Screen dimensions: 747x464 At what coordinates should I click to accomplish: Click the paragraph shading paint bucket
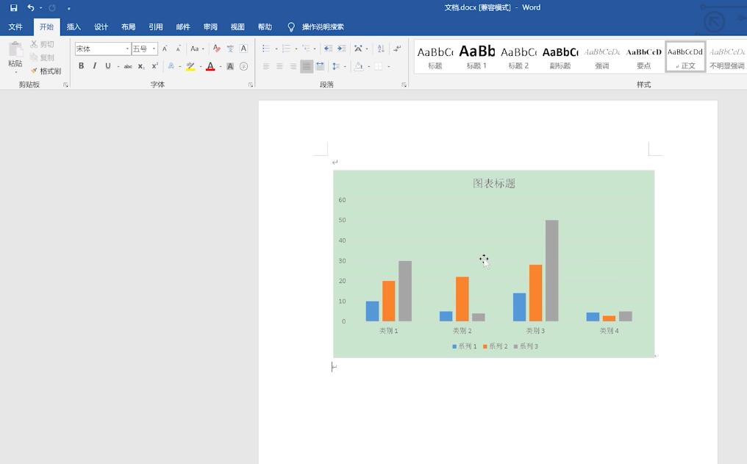pos(359,66)
